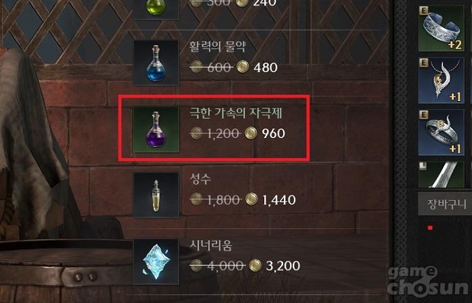Click the equipped silver ring +1 item

point(441,132)
